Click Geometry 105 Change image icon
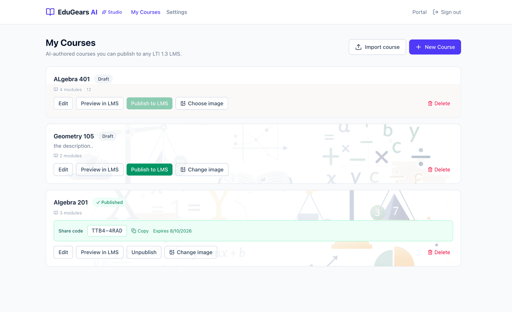Viewport: 512px width, 312px height. point(183,170)
